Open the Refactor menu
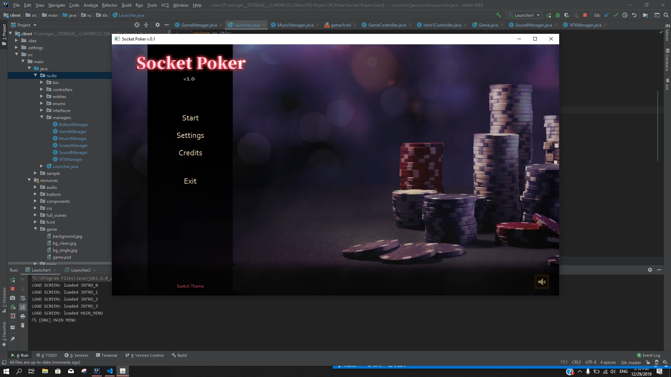 pos(109,5)
